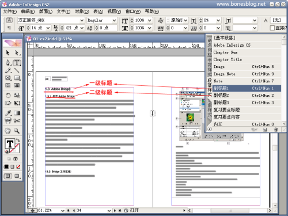This screenshot has height=216, width=288.
Task: Click the default fill and stroke icon
Action: click(6, 151)
